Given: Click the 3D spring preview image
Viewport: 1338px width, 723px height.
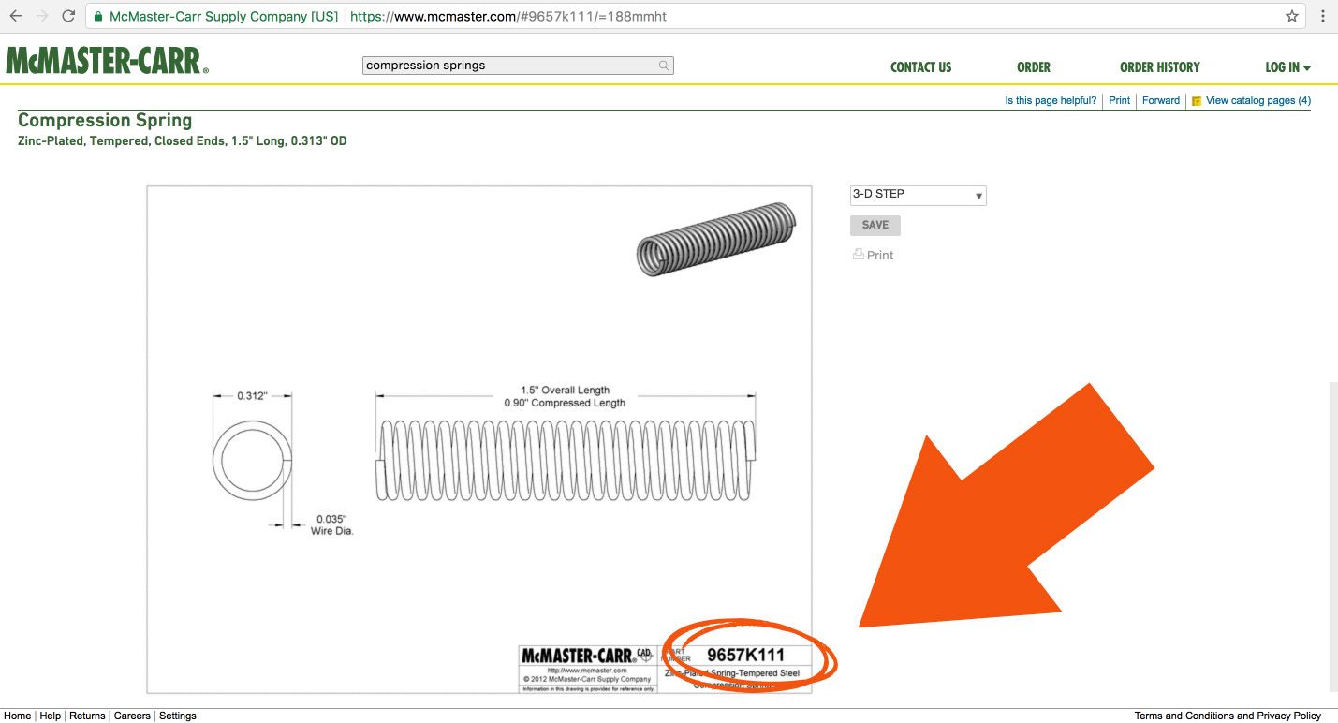Looking at the screenshot, I should tap(716, 239).
